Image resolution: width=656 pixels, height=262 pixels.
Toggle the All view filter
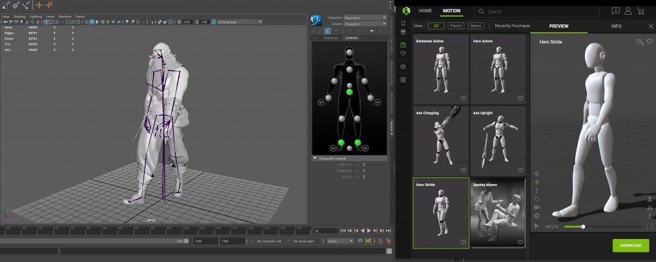[436, 26]
